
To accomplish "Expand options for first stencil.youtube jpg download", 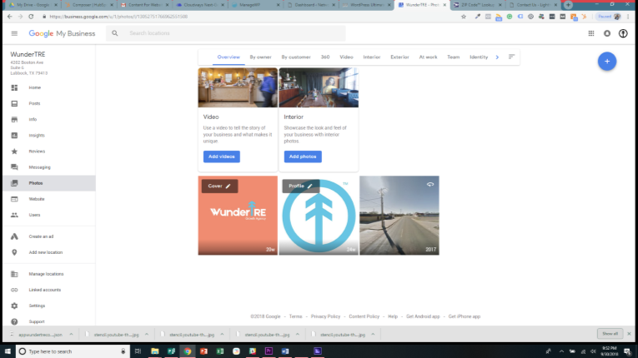I will (147, 335).
